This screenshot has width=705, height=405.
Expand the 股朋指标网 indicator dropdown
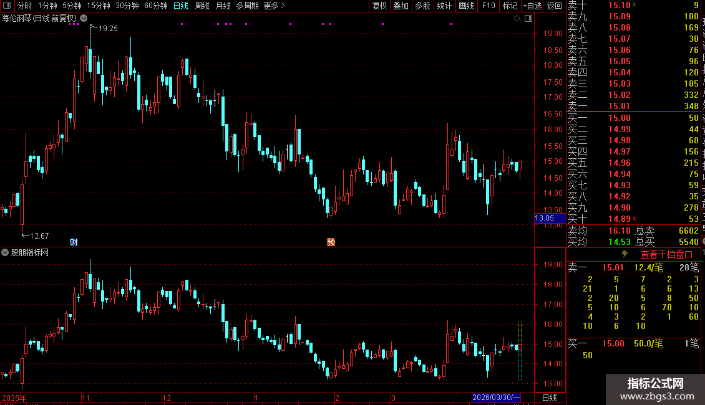5,253
